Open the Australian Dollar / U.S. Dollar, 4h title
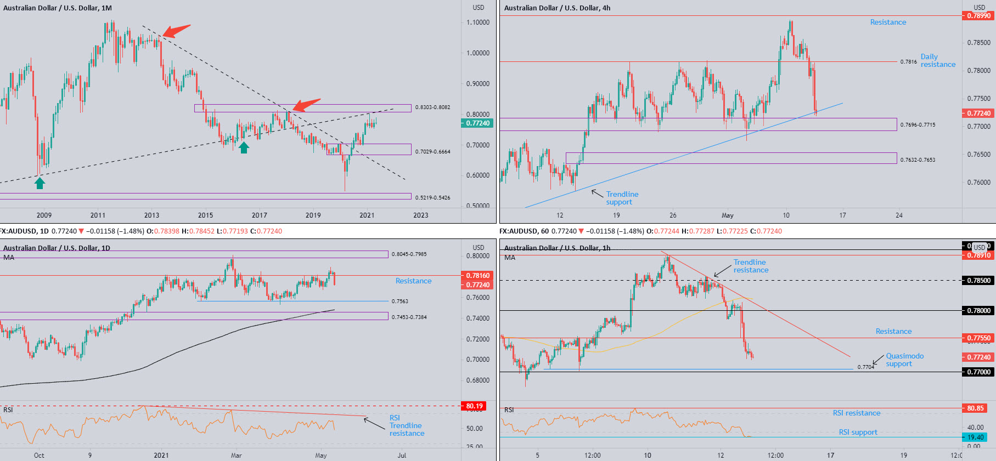The height and width of the screenshot is (461, 996). coord(557,8)
